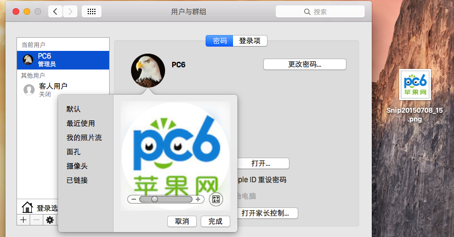Image resolution: width=454 pixels, height=237 pixels.
Task: Click the house icon for login options
Action: [27, 207]
